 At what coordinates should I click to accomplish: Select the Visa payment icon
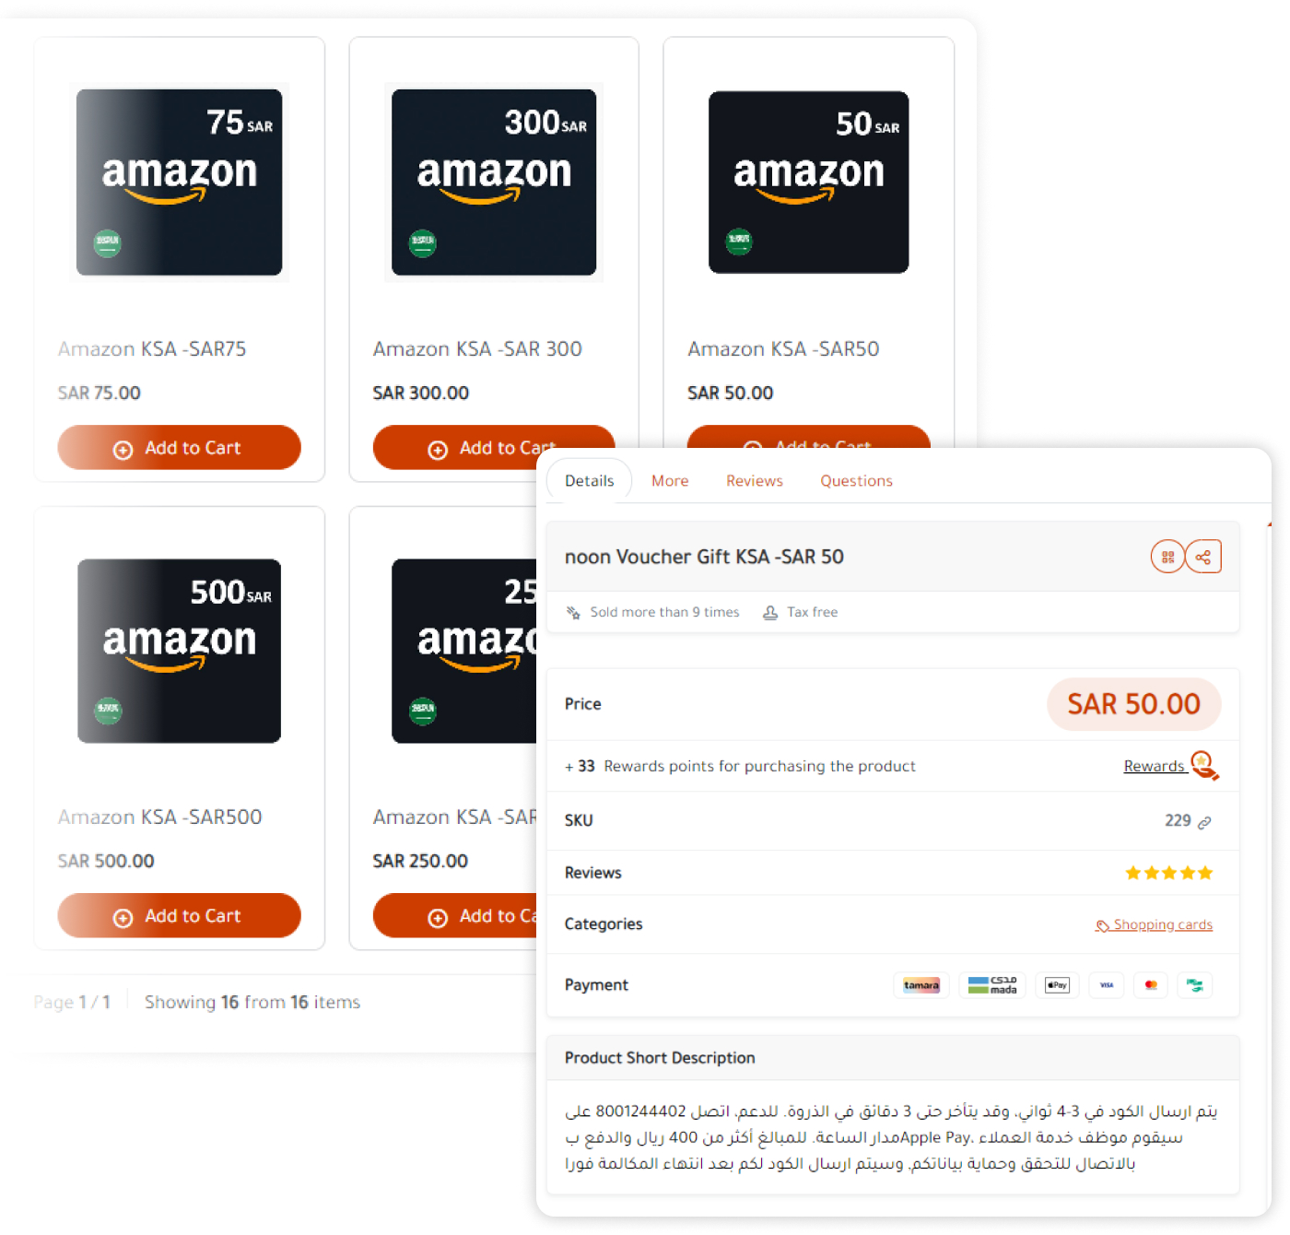click(1107, 985)
